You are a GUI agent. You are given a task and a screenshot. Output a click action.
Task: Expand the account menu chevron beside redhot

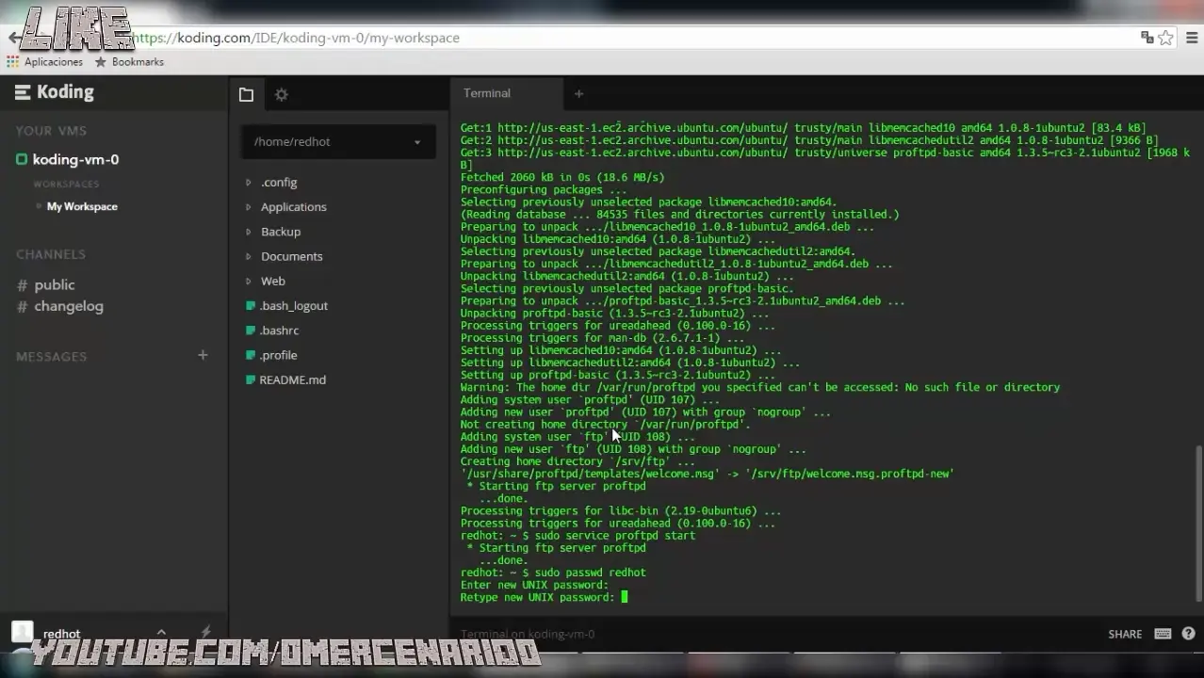(x=161, y=633)
